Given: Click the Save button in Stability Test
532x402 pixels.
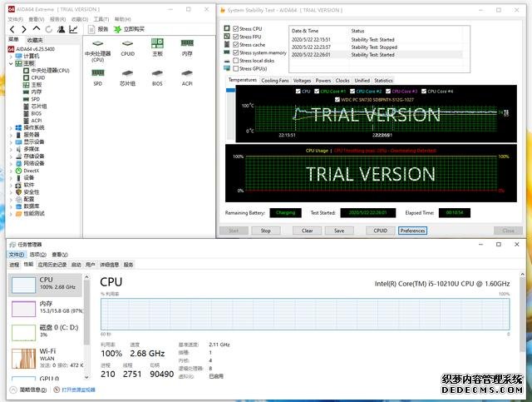Looking at the screenshot, I should [x=339, y=231].
